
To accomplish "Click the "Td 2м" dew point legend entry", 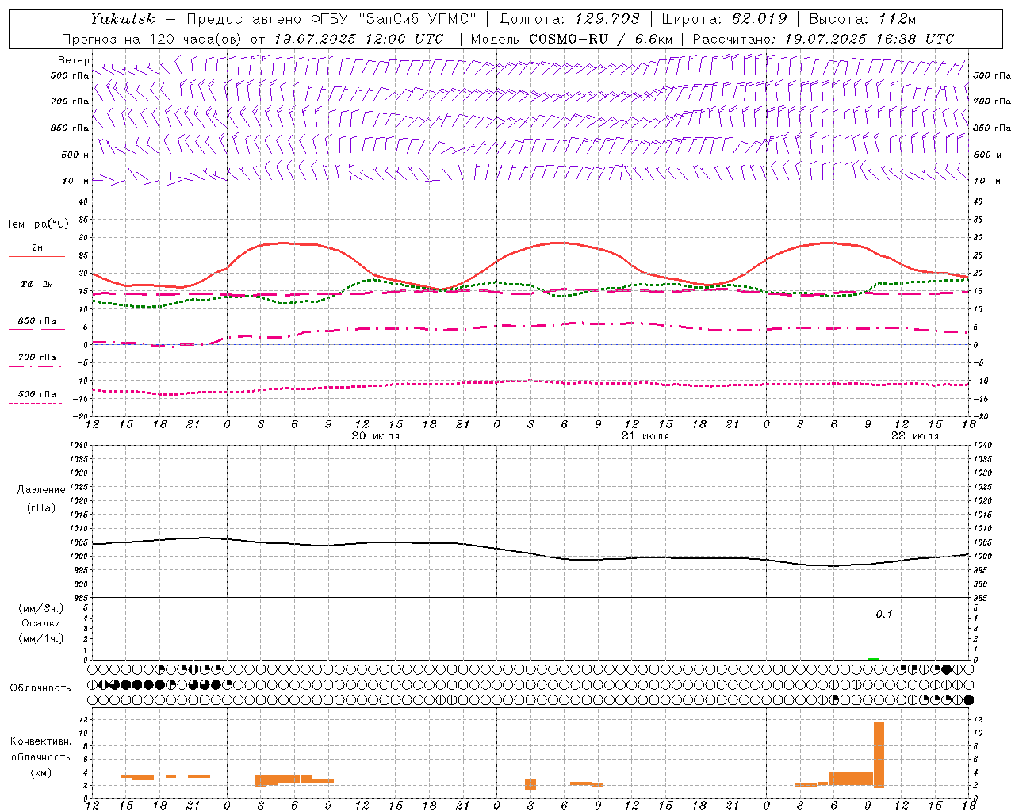I will click(x=37, y=284).
